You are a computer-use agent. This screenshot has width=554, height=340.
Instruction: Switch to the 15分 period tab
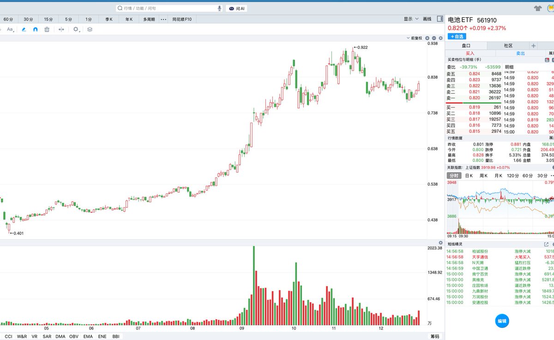click(48, 19)
